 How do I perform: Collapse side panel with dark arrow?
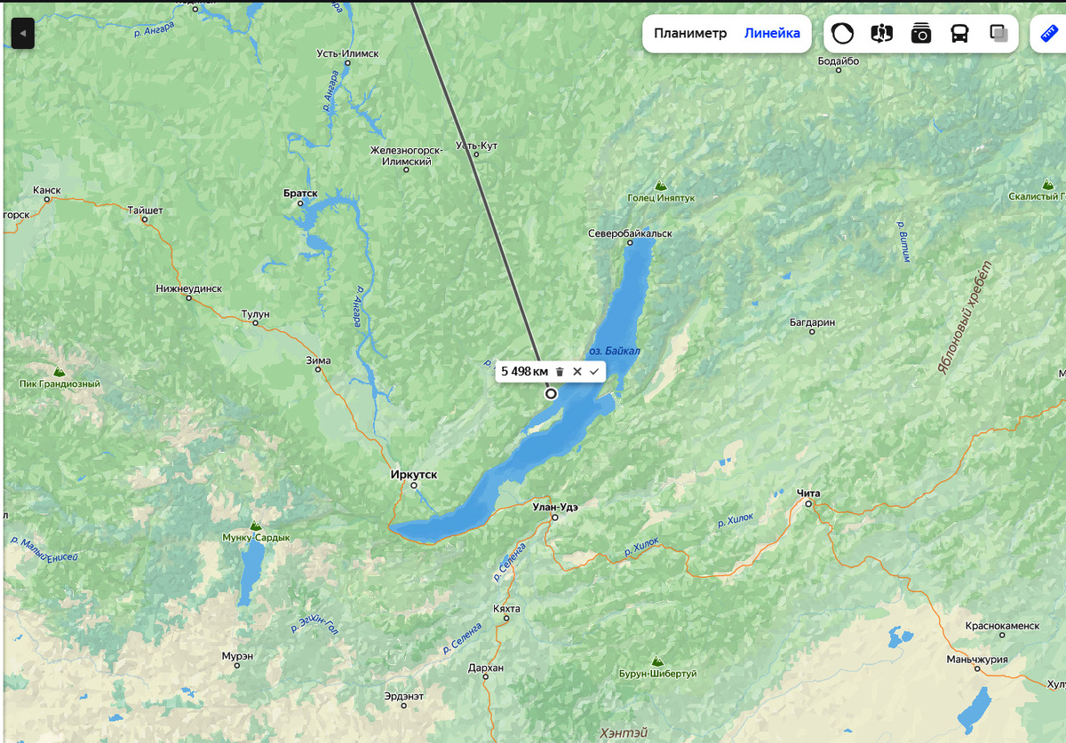[23, 34]
